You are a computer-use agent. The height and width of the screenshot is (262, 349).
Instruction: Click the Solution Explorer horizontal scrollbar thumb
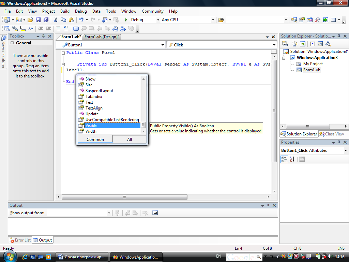click(308, 126)
